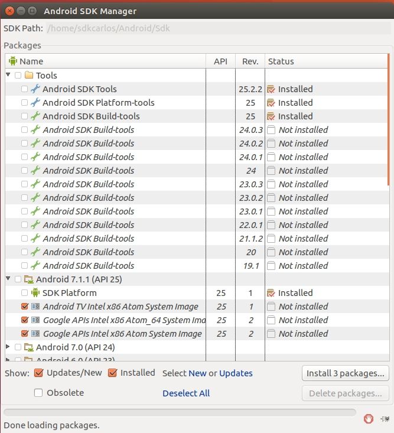Select the Build-tools row with revision 23.0.2
Screen dimensions: 394x433
point(196,197)
